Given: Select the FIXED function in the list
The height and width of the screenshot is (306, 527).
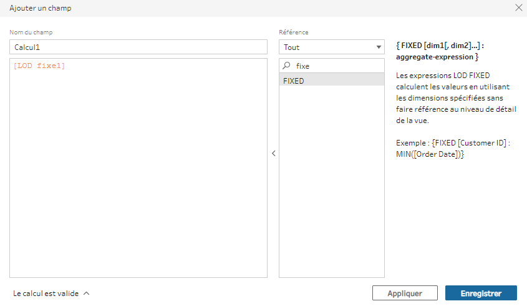Looking at the screenshot, I should [x=331, y=81].
